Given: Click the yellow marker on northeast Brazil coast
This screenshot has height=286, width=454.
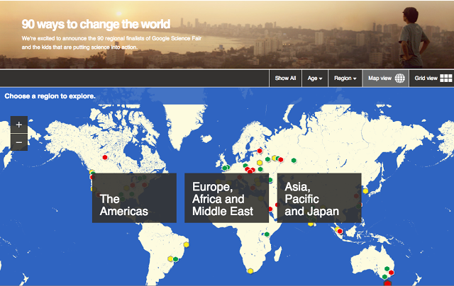Looking at the screenshot, I should [186, 245].
